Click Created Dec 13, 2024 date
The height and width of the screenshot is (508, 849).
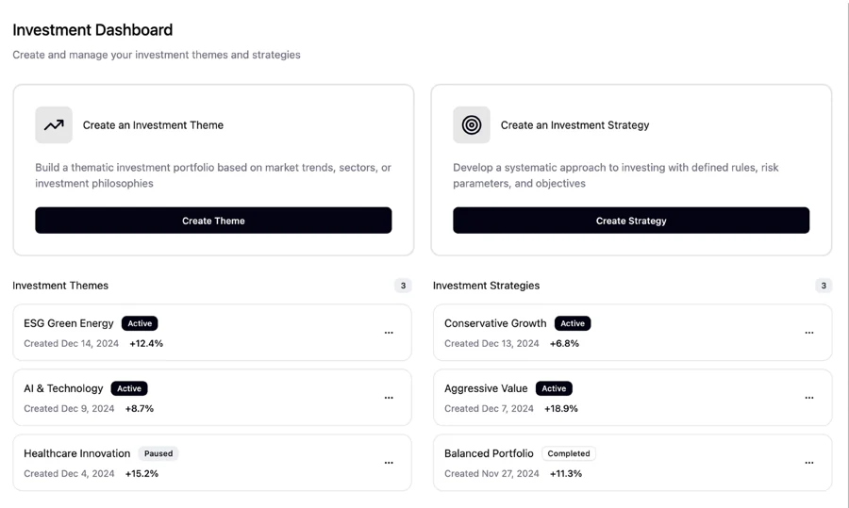(491, 343)
